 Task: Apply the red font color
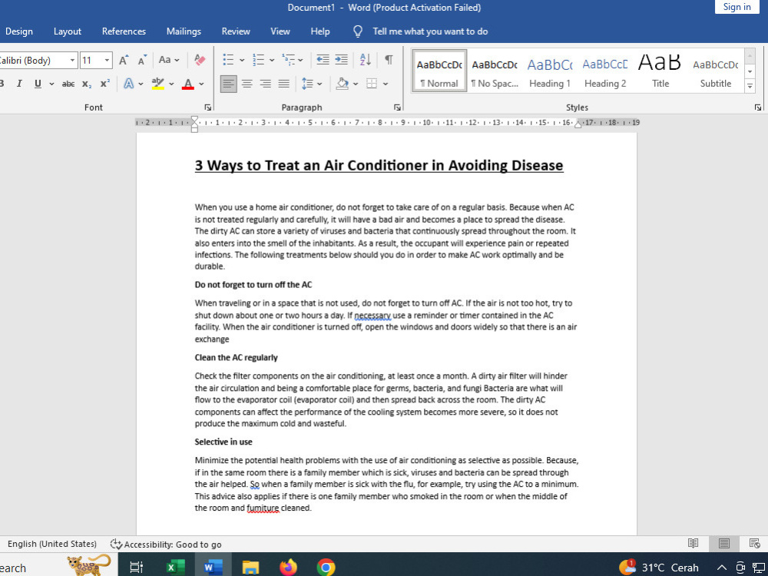(x=188, y=84)
